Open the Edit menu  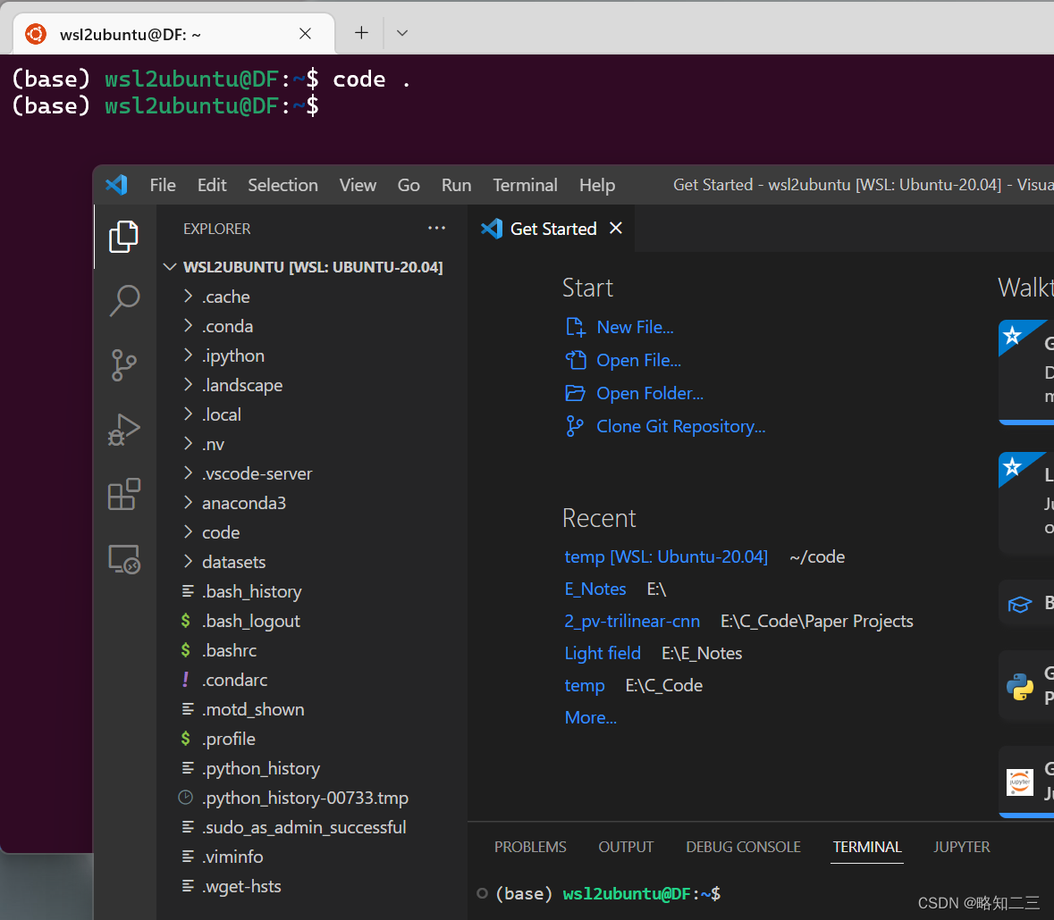212,185
